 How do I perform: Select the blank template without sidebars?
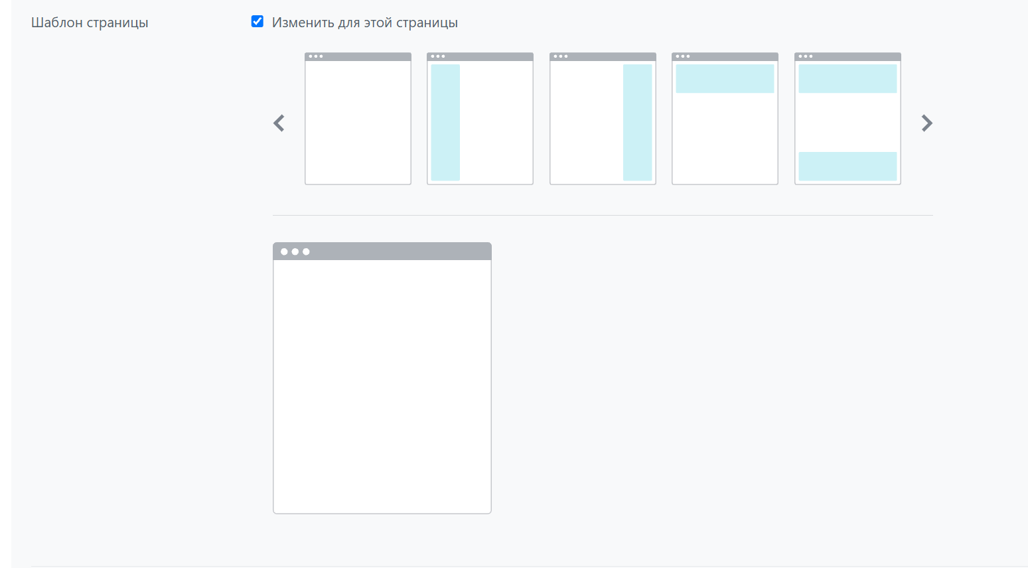[x=358, y=119]
